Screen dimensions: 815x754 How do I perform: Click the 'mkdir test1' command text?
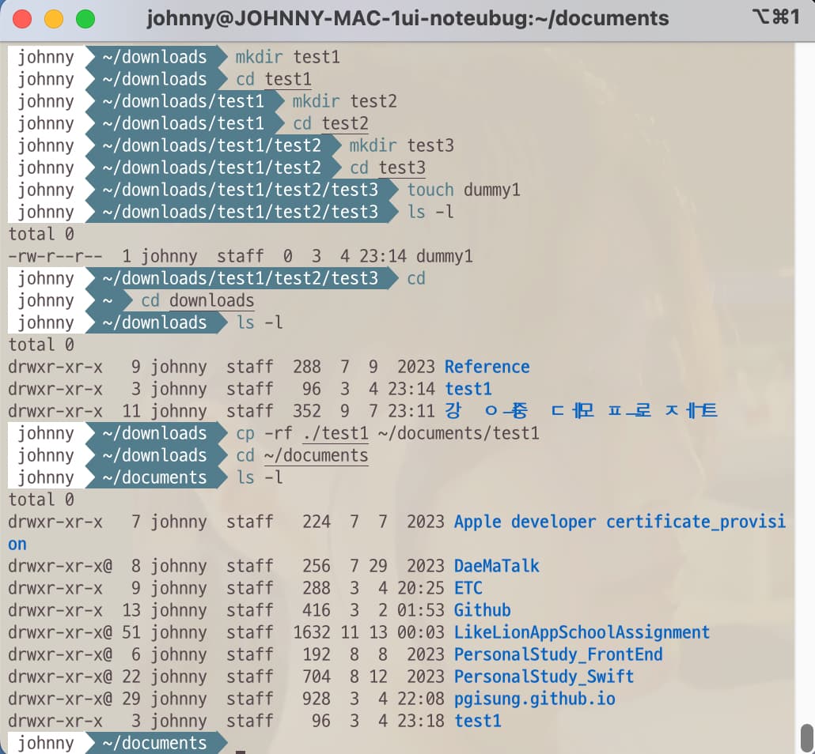tap(287, 57)
